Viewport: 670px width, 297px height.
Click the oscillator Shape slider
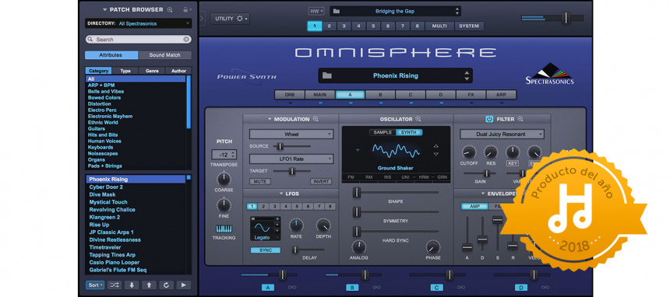[396, 193]
